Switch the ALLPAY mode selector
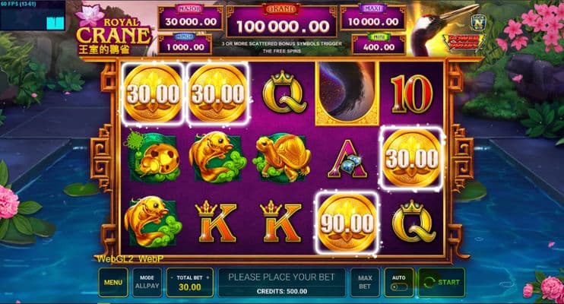 [x=147, y=283]
